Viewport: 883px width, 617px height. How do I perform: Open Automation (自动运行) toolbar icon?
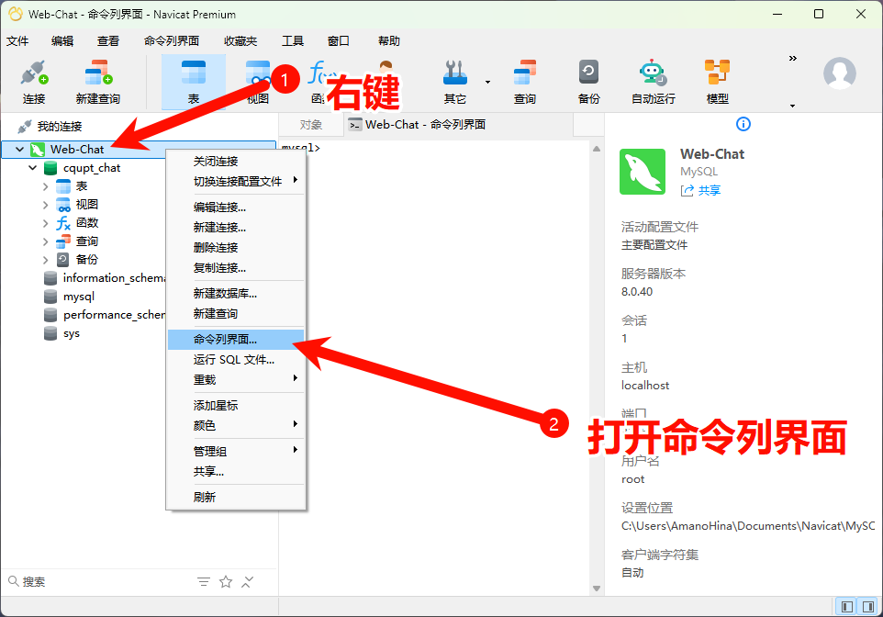click(654, 82)
